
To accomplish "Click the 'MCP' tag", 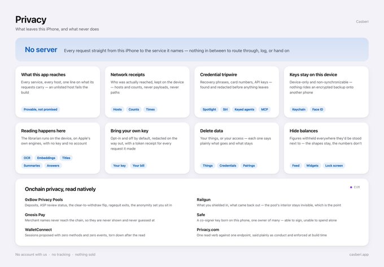I will 264,110.
